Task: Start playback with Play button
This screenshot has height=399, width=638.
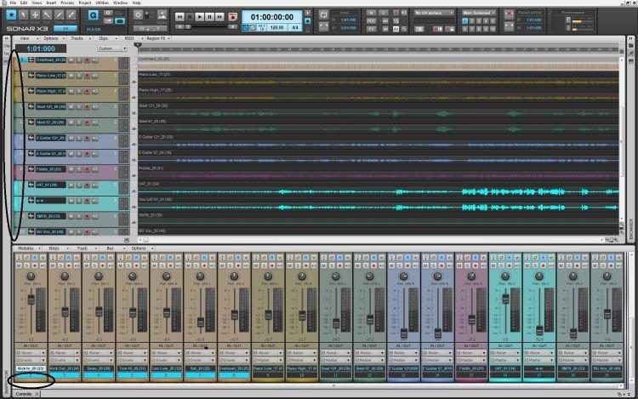Action: pyautogui.click(x=199, y=17)
